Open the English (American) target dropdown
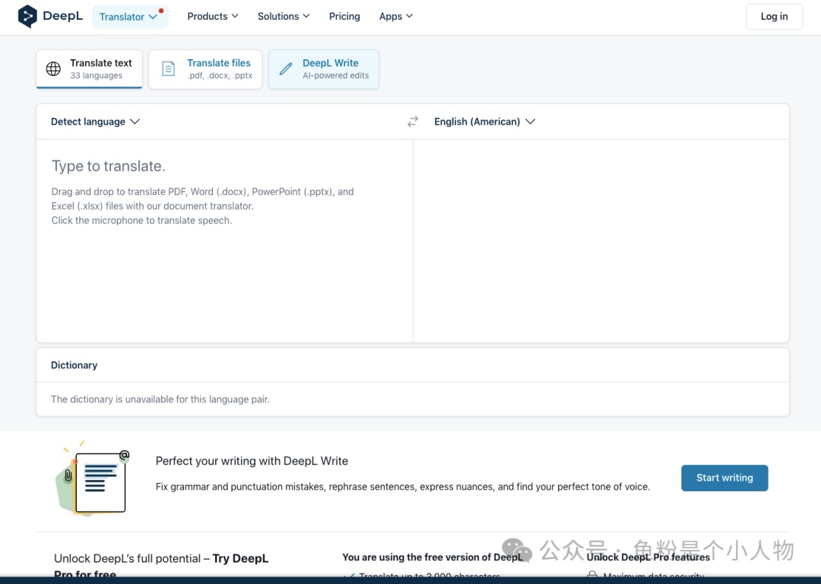 (484, 122)
